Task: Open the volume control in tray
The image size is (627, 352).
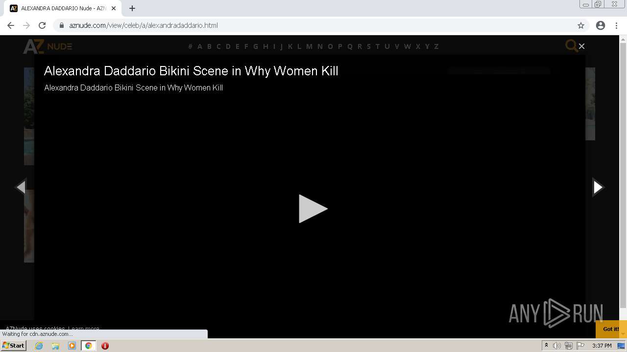Action: (557, 346)
